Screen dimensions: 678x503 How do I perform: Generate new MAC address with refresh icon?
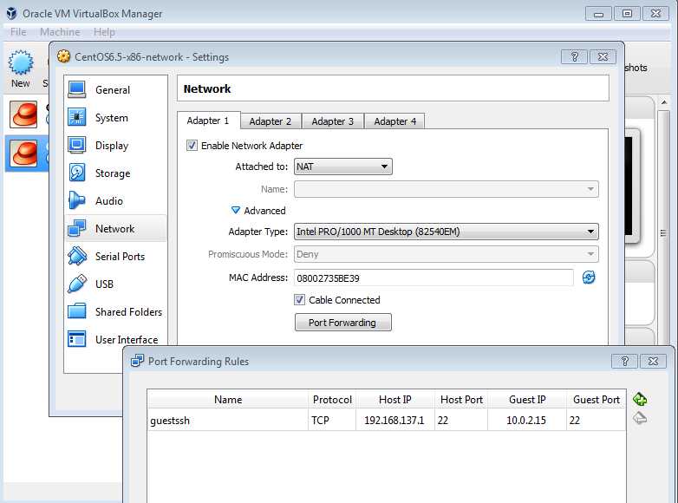(x=589, y=278)
